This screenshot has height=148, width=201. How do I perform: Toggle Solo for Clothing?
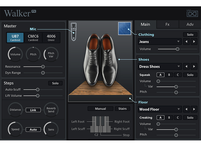pyautogui.click(x=190, y=34)
